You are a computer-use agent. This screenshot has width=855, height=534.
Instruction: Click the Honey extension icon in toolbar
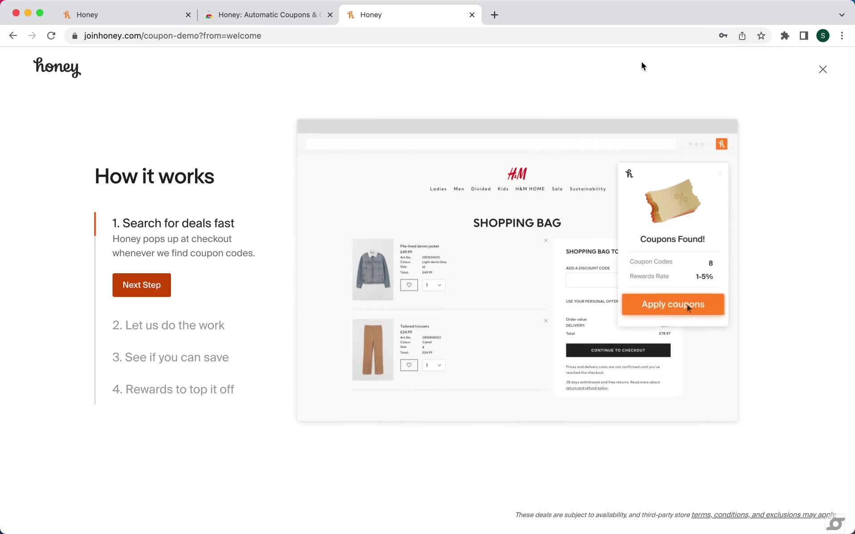[x=721, y=144]
